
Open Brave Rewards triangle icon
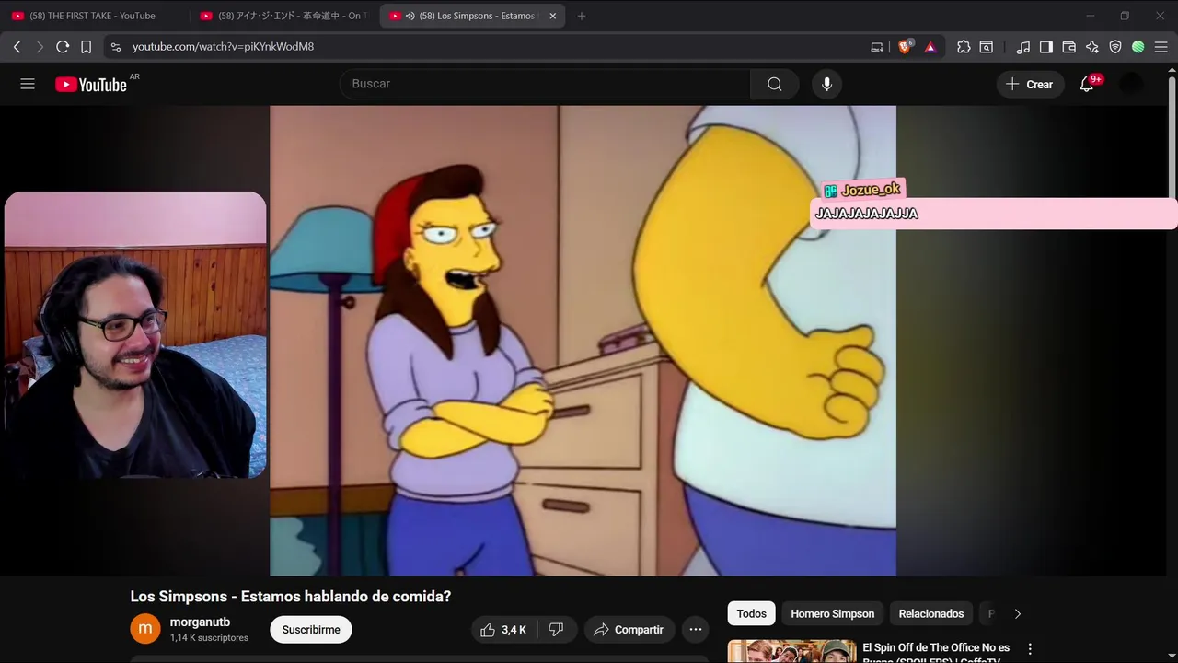(x=930, y=47)
